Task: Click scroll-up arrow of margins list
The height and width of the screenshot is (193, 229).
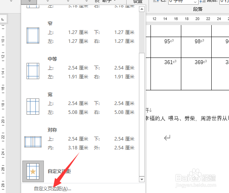Action: coord(142,9)
